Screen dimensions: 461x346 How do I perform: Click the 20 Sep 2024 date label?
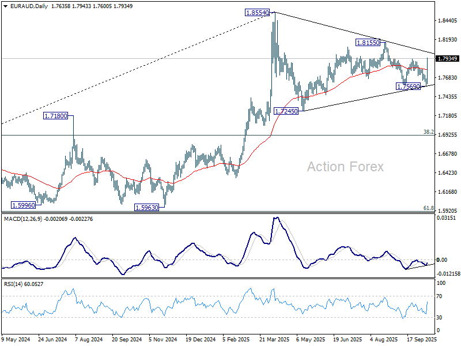pos(127,339)
